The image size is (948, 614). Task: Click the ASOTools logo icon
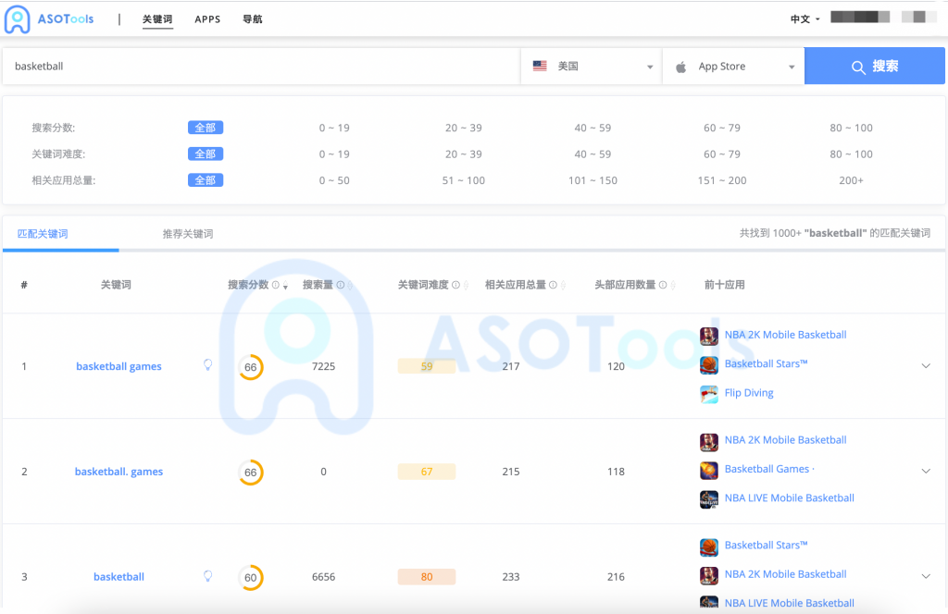17,19
